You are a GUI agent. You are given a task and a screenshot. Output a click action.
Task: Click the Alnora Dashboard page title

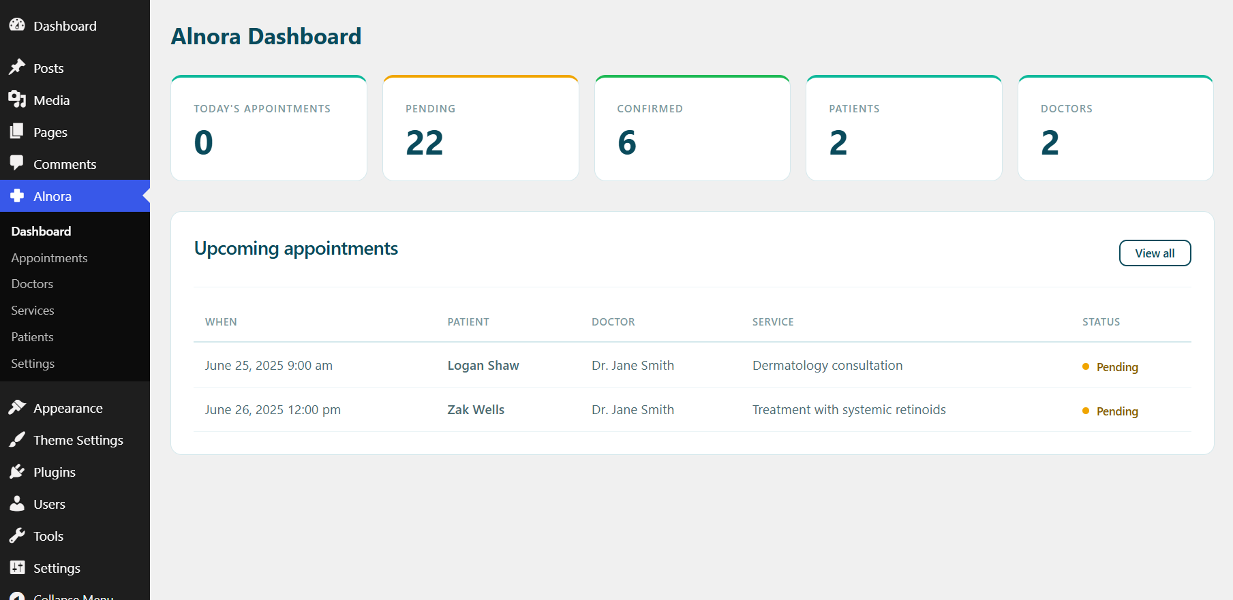point(266,37)
